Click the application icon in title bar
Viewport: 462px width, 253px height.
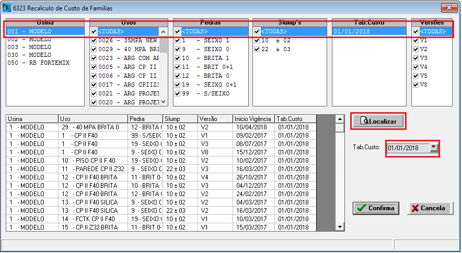[6, 8]
